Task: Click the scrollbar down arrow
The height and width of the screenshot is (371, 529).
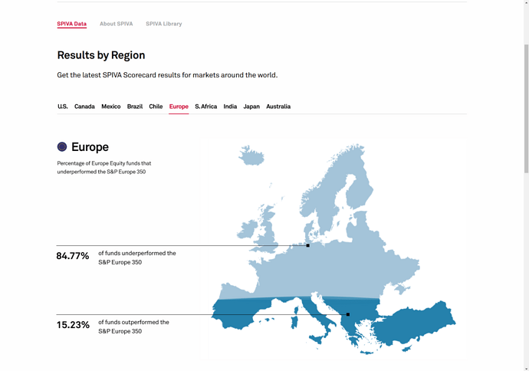Action: (525, 366)
